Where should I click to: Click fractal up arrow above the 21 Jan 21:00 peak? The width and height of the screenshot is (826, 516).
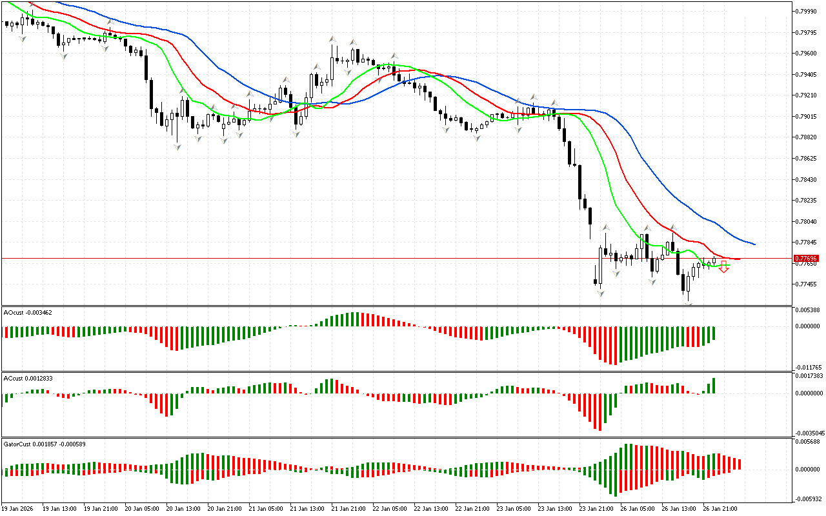point(332,39)
